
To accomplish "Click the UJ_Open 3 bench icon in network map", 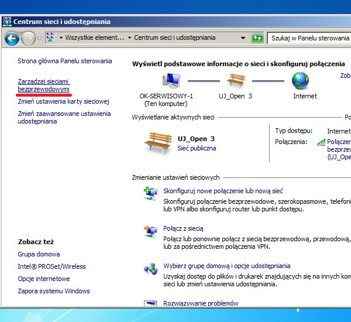I will pos(235,81).
